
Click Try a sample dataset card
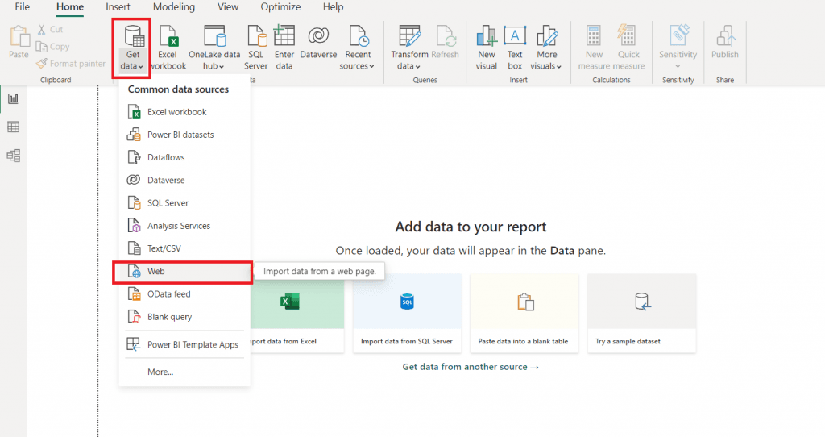[641, 312]
